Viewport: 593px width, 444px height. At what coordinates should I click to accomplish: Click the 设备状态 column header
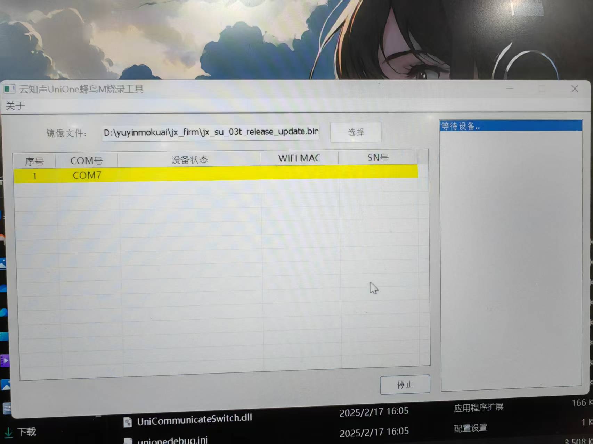click(189, 160)
